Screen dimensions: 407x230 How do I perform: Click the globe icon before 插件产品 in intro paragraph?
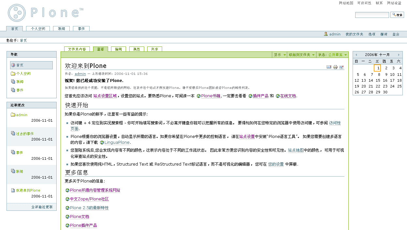(x=250, y=96)
